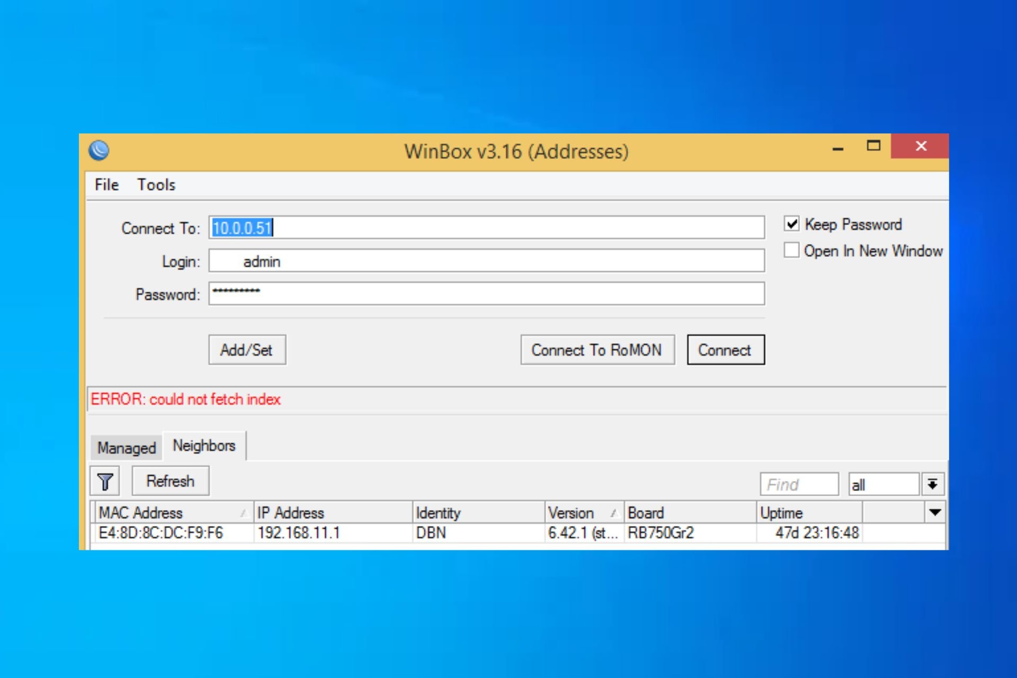Click the WinBox logo in the title bar

point(99,150)
